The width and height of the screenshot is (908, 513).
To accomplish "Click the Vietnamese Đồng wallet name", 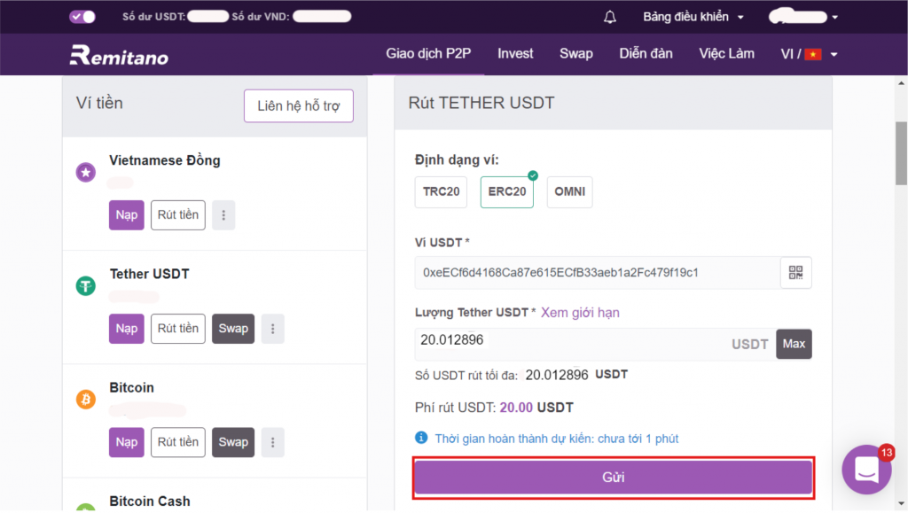I will tap(165, 160).
